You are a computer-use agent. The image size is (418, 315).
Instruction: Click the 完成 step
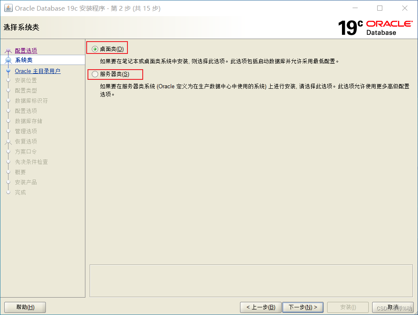(20, 192)
